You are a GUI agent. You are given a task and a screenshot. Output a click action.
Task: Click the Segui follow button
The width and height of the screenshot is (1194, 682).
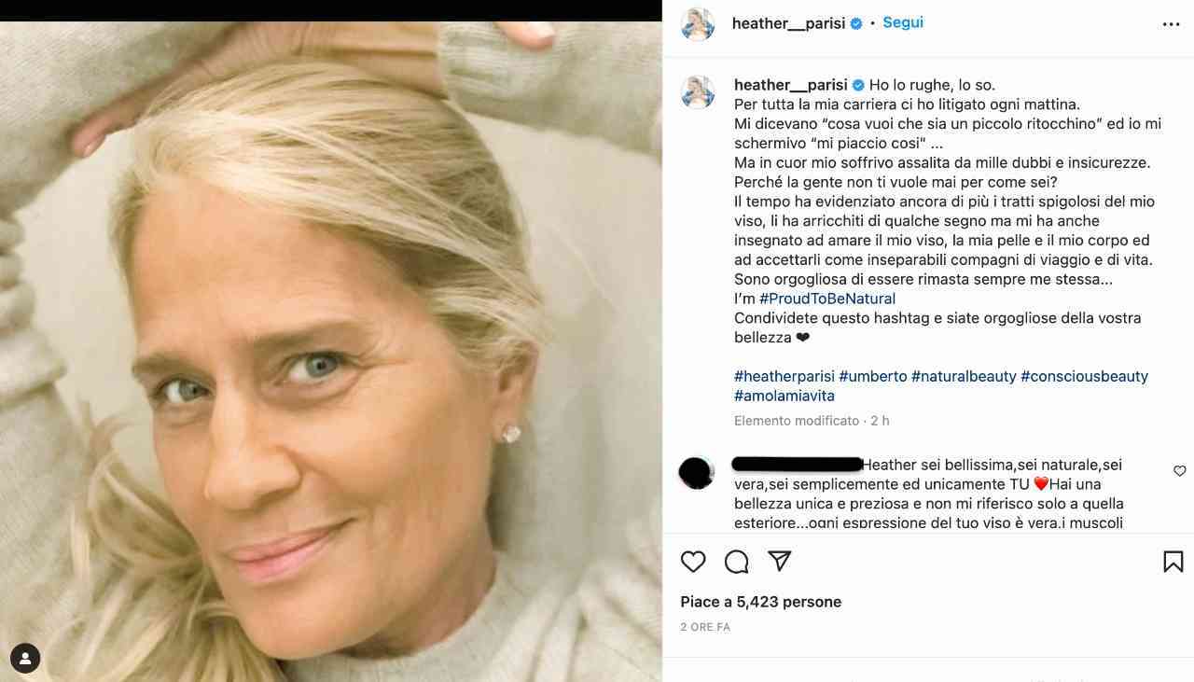click(903, 22)
